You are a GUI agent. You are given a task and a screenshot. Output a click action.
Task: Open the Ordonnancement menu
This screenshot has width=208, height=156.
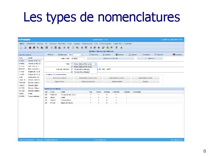click(x=87, y=44)
